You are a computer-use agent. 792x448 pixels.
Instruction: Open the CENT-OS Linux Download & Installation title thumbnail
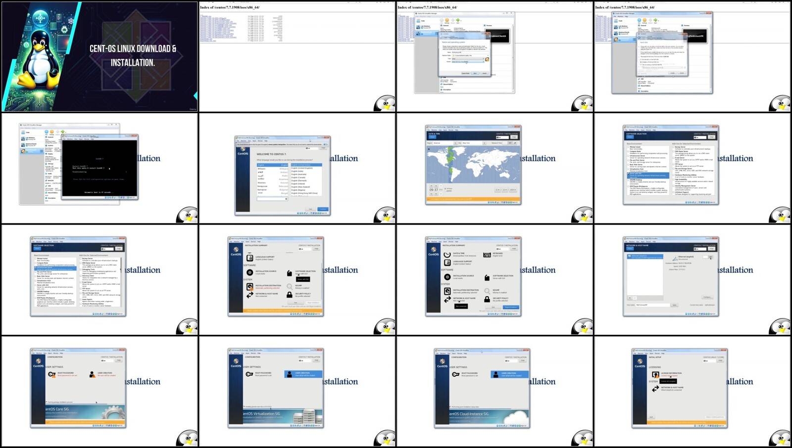click(x=99, y=56)
